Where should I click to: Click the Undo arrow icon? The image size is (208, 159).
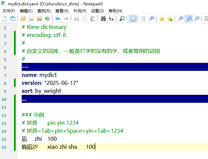tap(58, 19)
